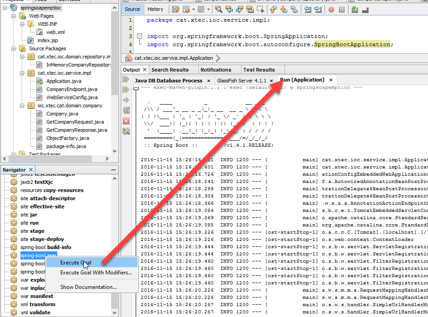This screenshot has height=317, width=428.
Task: Click right arrow of Projects horizontal scrollbar
Action: (107, 158)
